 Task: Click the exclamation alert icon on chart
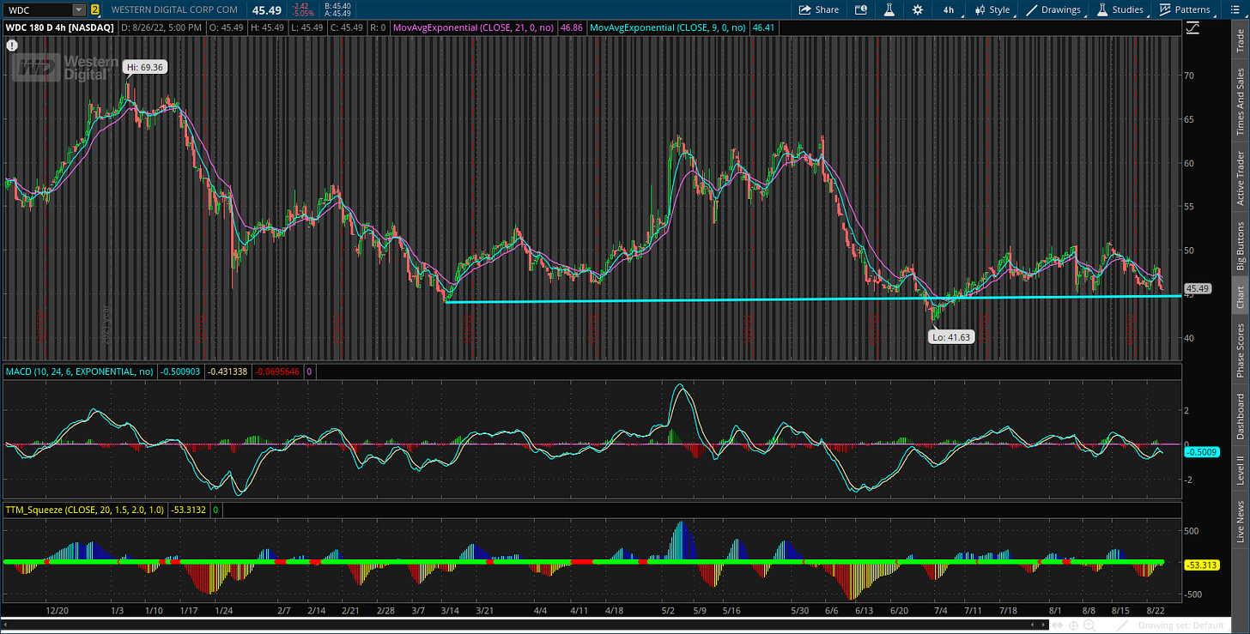(11, 45)
